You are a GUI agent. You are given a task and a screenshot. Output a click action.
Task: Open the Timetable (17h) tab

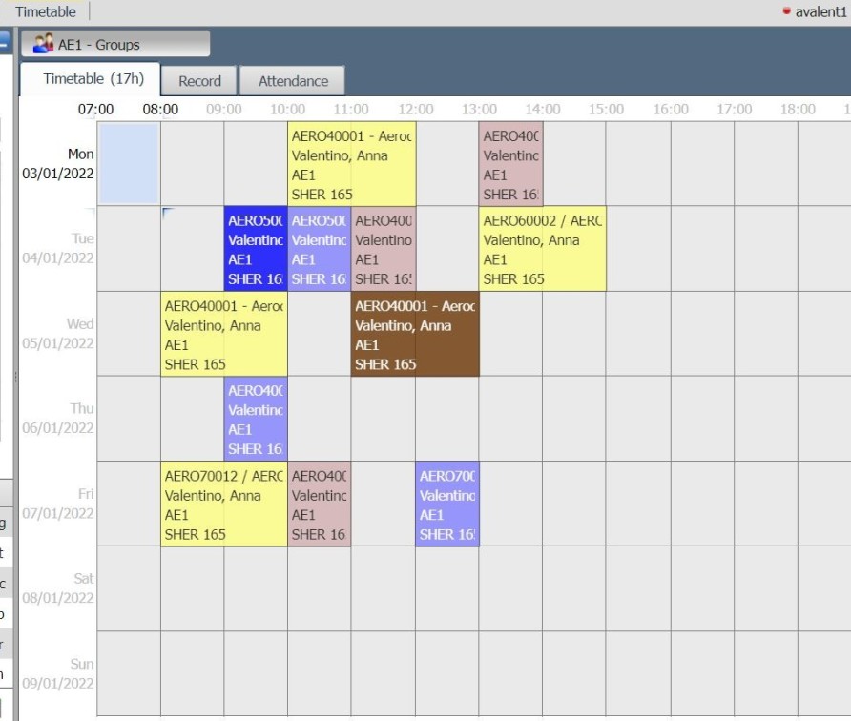[93, 80]
